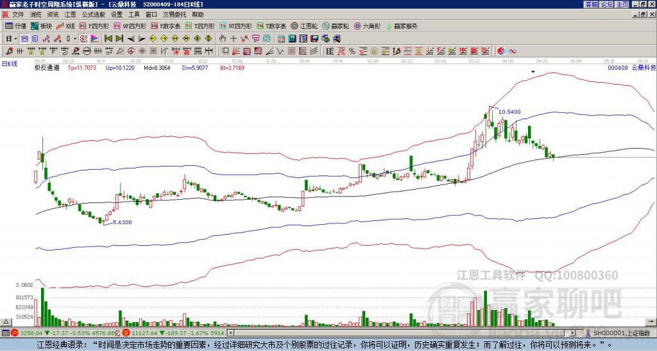
Task: Open the 资讯 menu
Action: [x=53, y=15]
